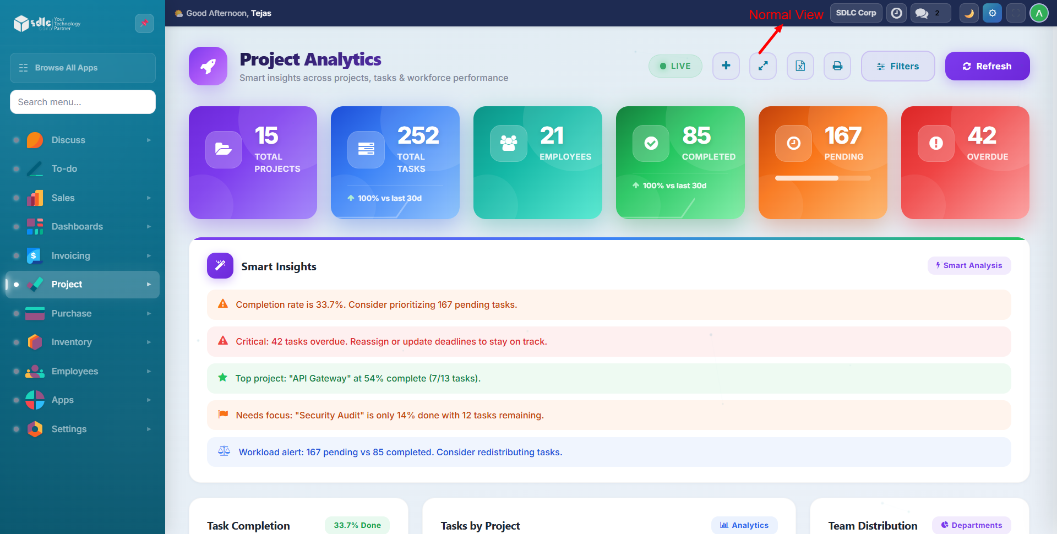Open Employees in the sidebar menu
The width and height of the screenshot is (1057, 534).
pyautogui.click(x=75, y=371)
